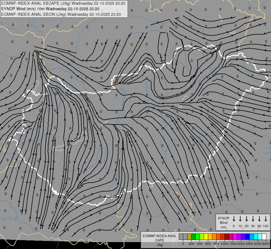
Task: Click the 600 value on CAPE scale
Action: 208,244
